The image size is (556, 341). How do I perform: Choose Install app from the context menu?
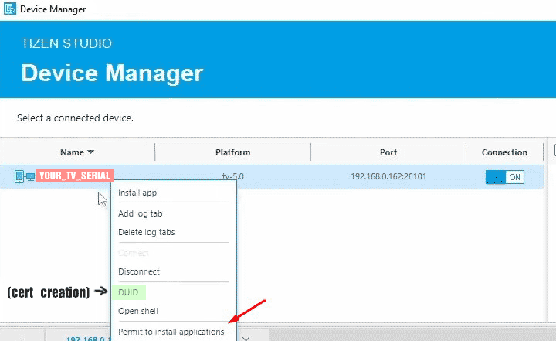137,193
